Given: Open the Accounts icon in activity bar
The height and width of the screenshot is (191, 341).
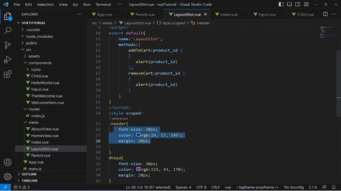Looking at the screenshot, I should tap(7, 162).
